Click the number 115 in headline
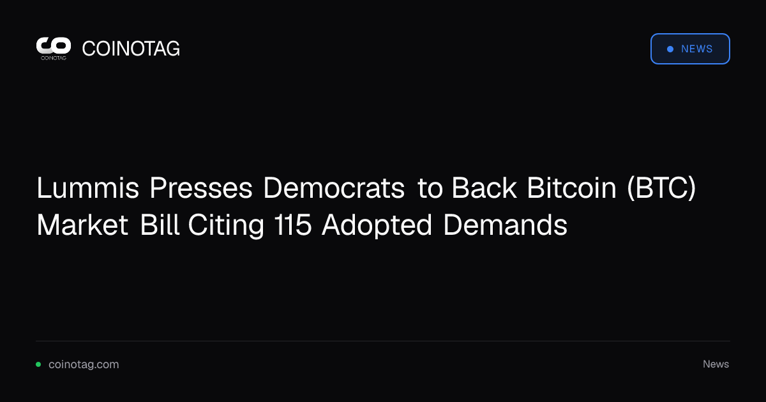The width and height of the screenshot is (766, 402). pyautogui.click(x=292, y=225)
